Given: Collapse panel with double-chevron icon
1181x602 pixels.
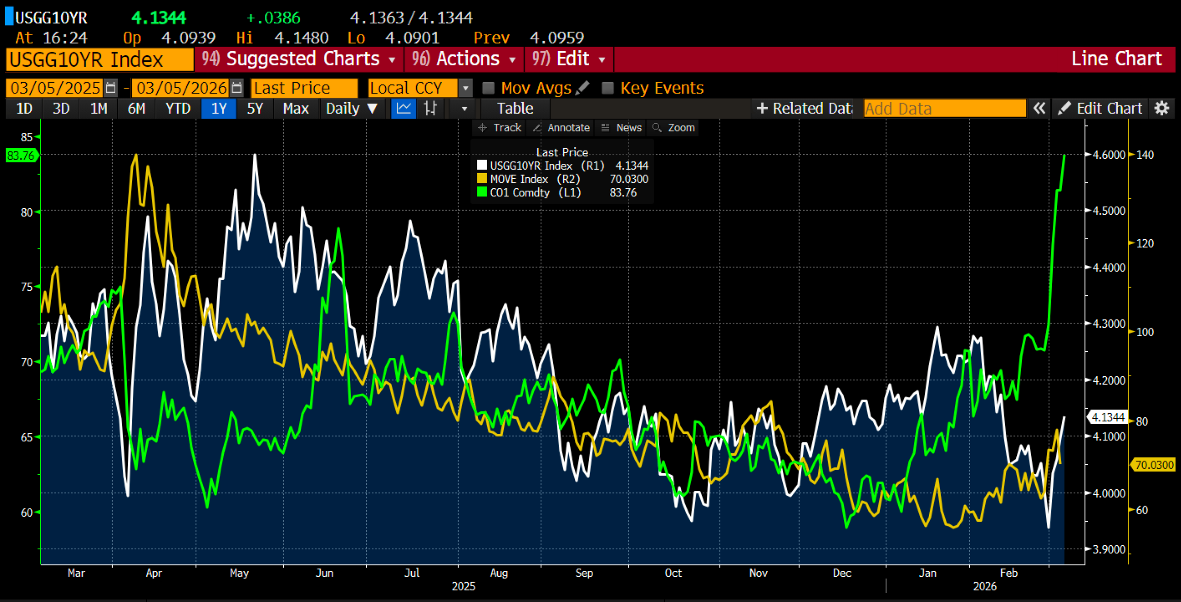Looking at the screenshot, I should coord(1039,108).
